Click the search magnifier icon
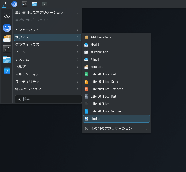The width and height of the screenshot is (186, 172). 19,99
